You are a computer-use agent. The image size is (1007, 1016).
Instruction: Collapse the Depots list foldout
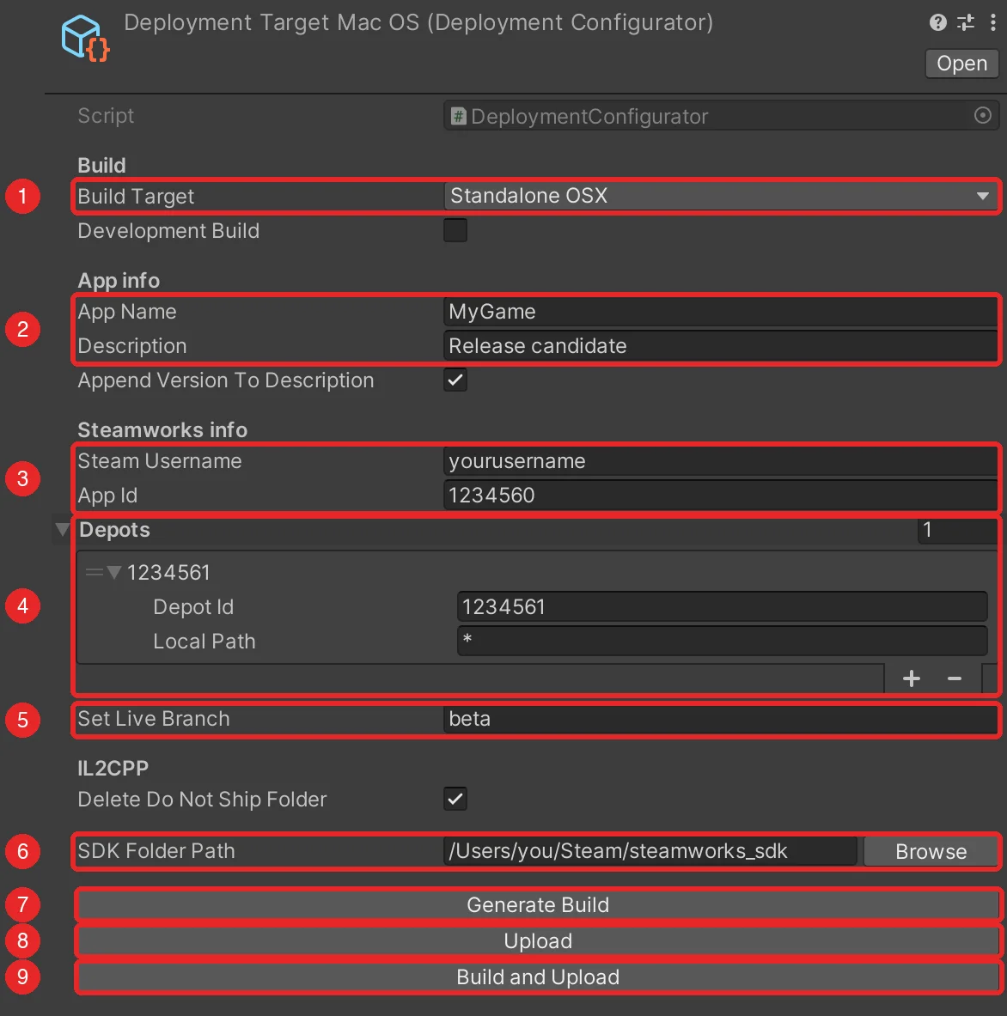(x=62, y=529)
